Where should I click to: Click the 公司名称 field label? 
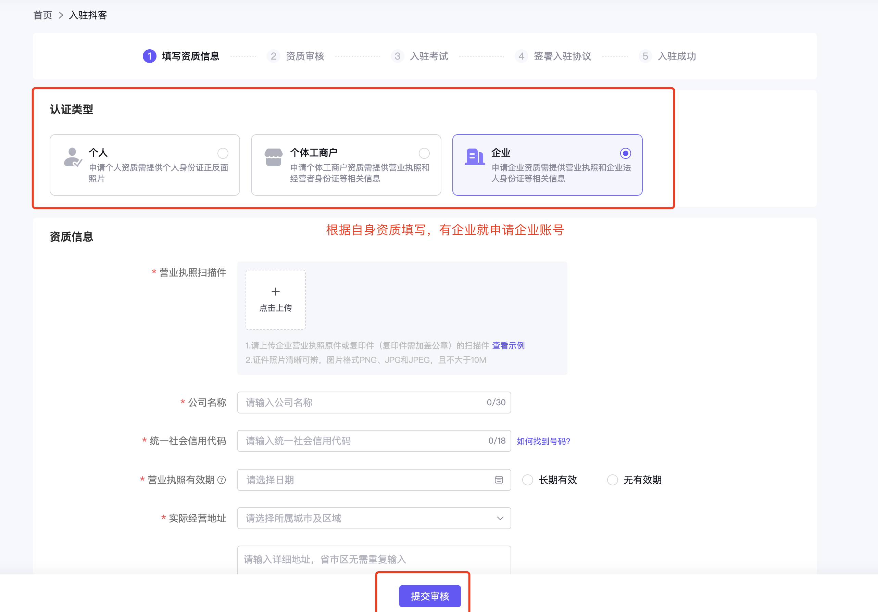tap(207, 403)
